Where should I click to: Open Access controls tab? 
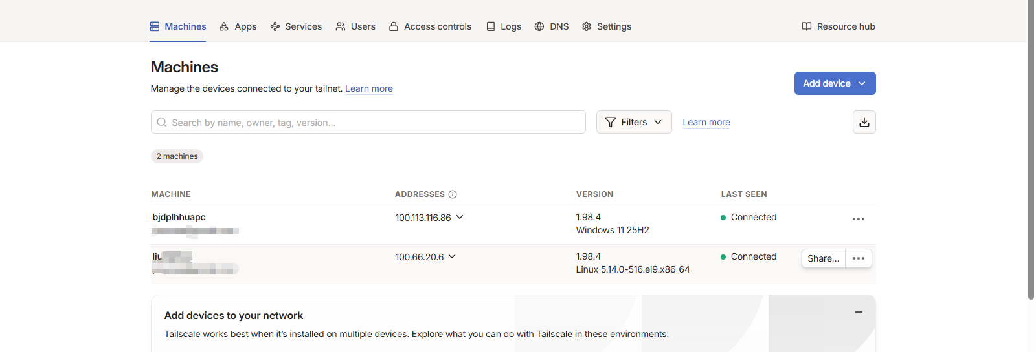click(430, 26)
